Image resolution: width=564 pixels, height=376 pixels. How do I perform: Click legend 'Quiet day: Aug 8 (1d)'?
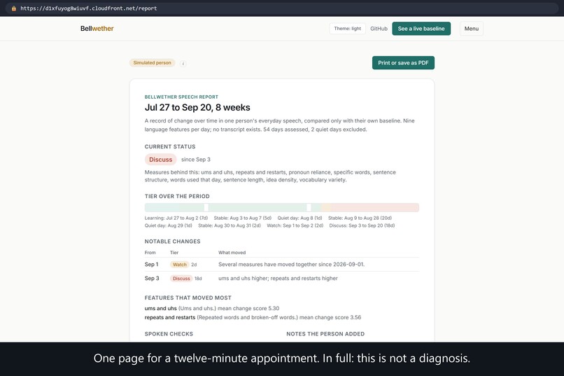pos(299,218)
